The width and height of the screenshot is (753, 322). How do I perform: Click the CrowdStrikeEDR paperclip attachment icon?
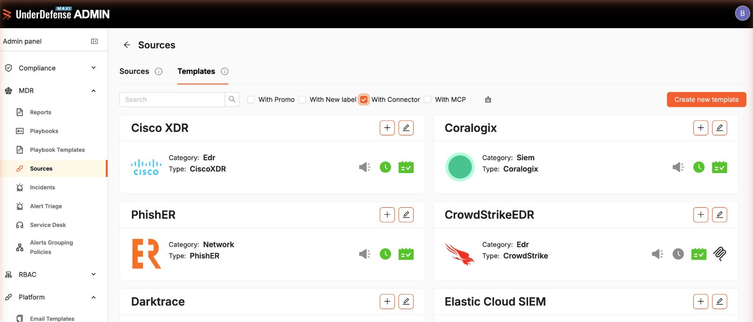click(720, 254)
